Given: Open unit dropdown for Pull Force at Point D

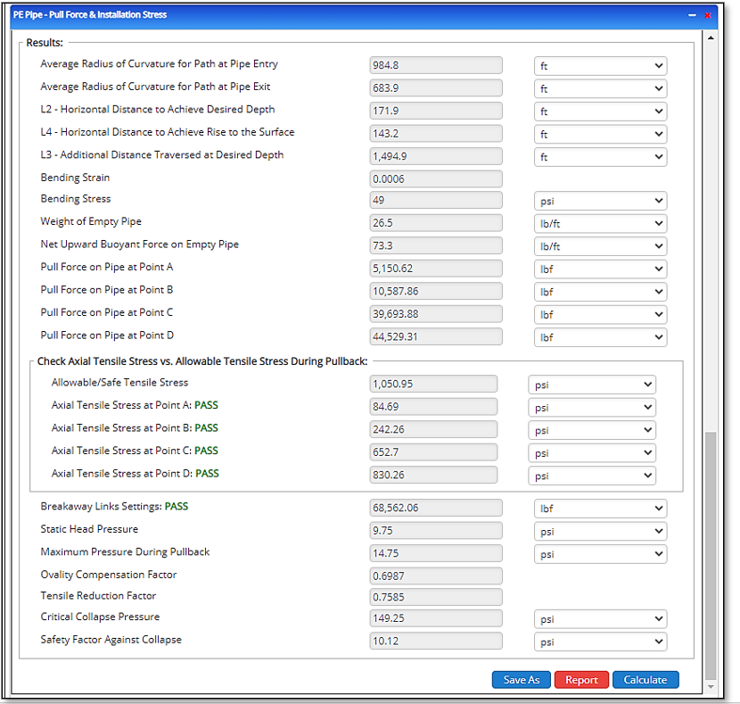Looking at the screenshot, I should [600, 337].
